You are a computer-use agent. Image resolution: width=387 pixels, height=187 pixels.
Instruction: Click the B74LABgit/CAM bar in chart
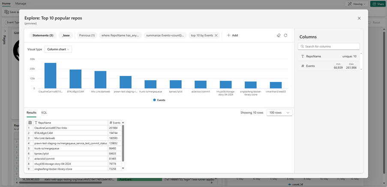point(75,79)
